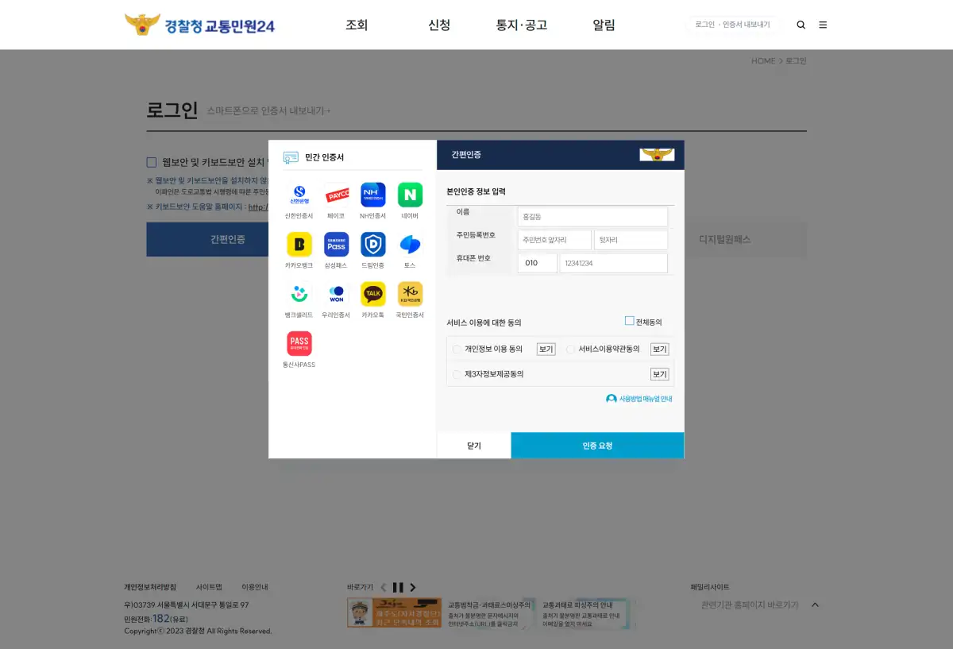The width and height of the screenshot is (953, 649).
Task: Choose the carrier PASS icon
Action: click(x=299, y=344)
